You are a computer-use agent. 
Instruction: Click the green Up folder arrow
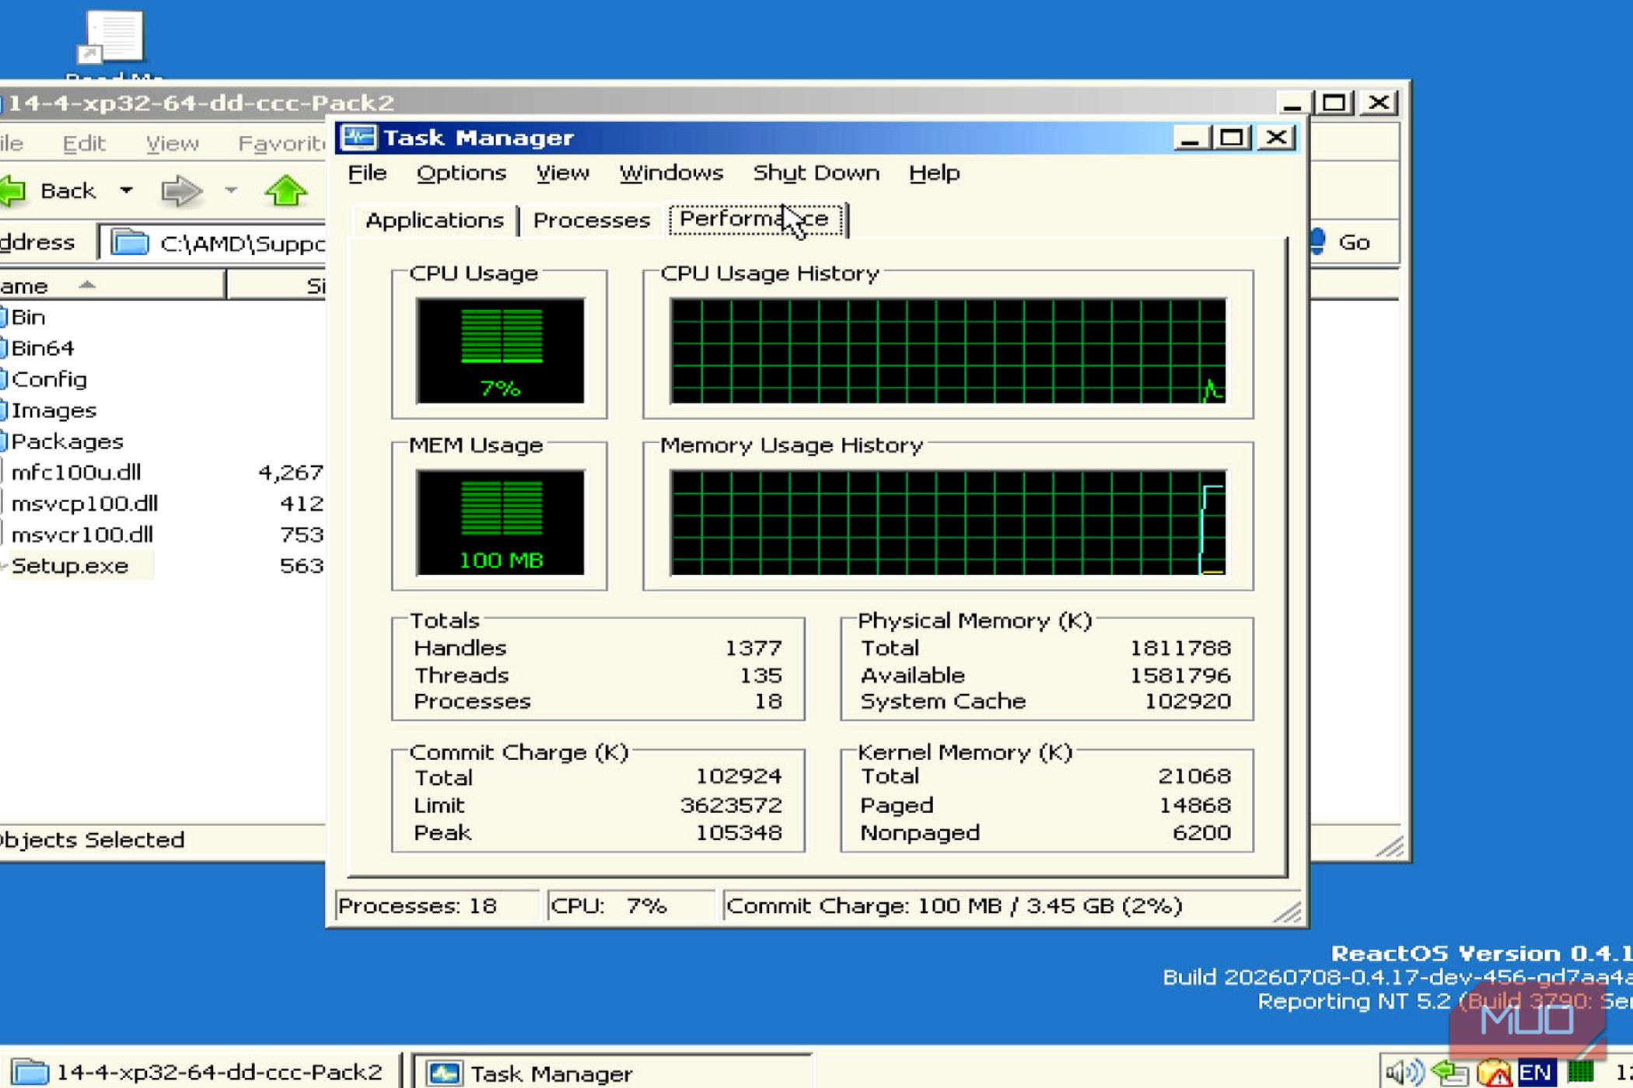pos(285,191)
